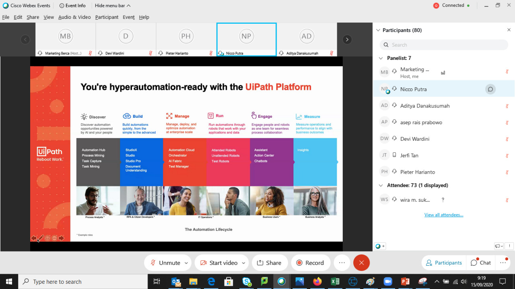Select the pen annotation tool on the slide
The height and width of the screenshot is (289, 515).
41,238
